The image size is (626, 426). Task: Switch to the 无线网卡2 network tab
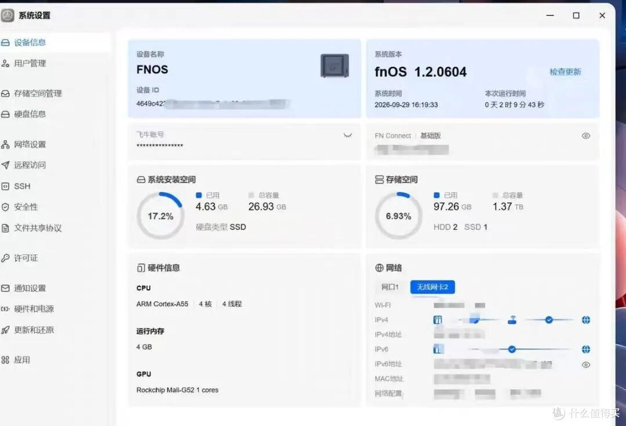(x=432, y=287)
